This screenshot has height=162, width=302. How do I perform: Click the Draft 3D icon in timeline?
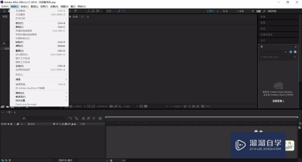76,118
